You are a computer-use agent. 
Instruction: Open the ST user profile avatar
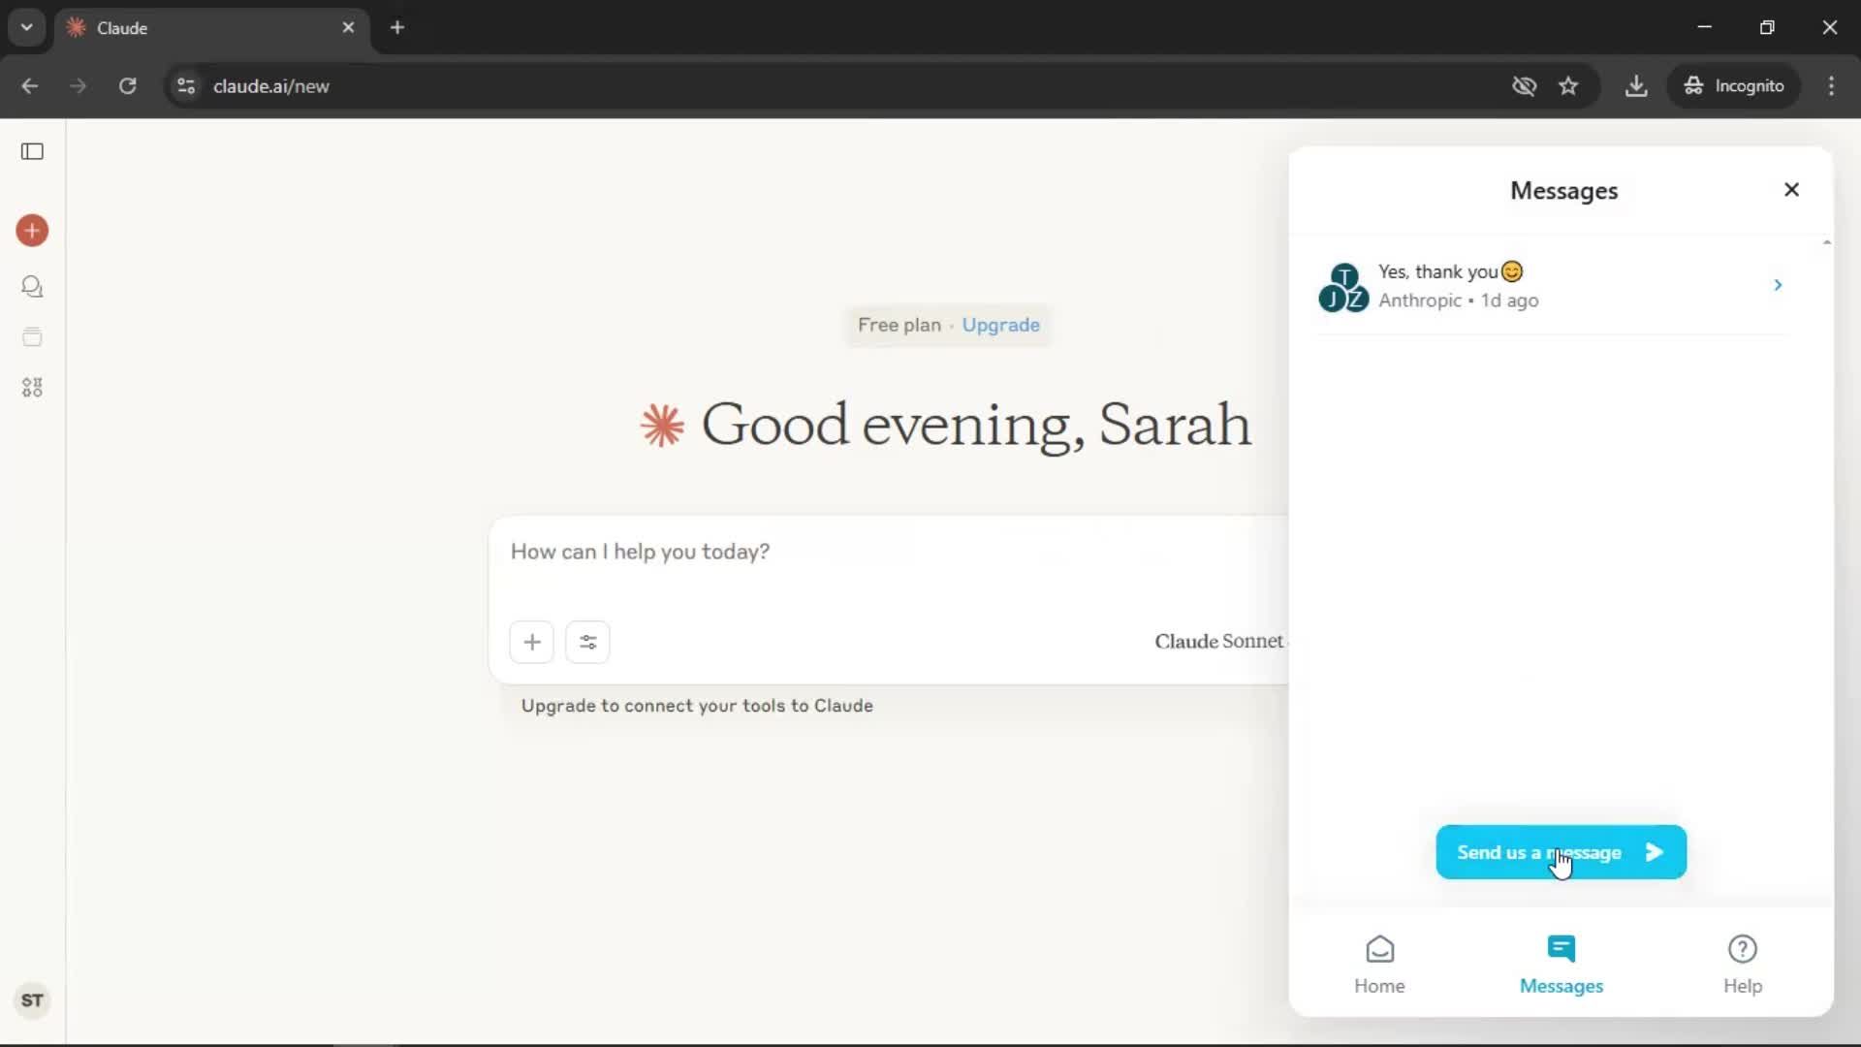[x=32, y=1000]
